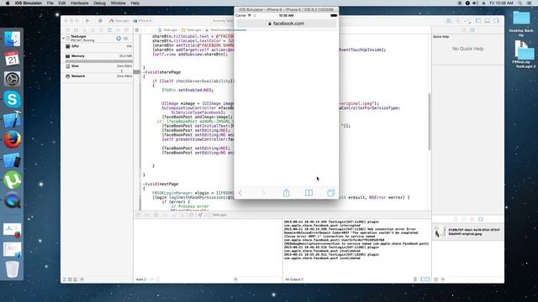Open the Desktop Back Up folder
This screenshot has width=538, height=302.
[521, 23]
